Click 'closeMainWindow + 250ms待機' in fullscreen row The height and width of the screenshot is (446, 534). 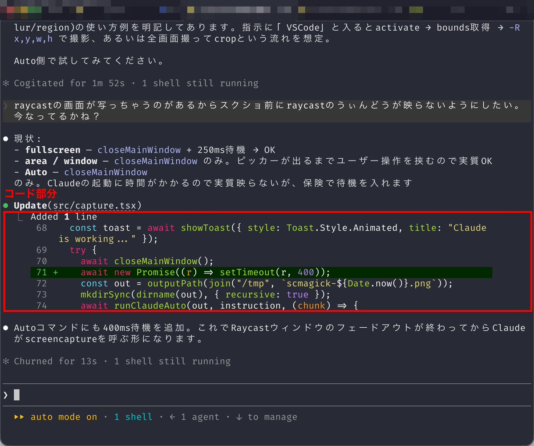170,150
